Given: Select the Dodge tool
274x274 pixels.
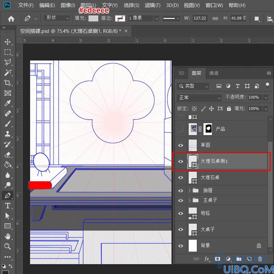Looking at the screenshot, I should pos(8,185).
